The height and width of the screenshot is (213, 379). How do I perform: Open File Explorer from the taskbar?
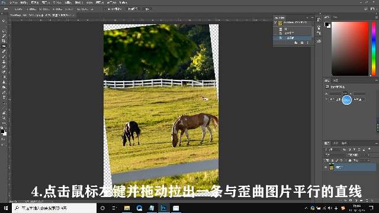coord(127,208)
